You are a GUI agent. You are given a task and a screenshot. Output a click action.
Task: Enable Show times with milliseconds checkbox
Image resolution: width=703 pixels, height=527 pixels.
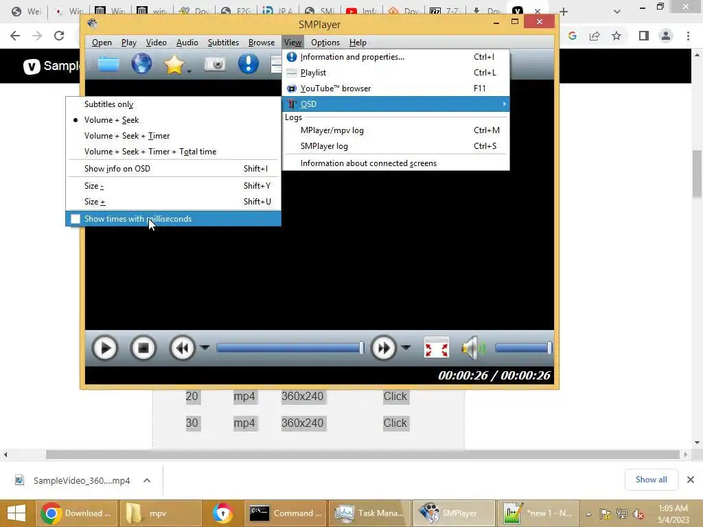[76, 219]
